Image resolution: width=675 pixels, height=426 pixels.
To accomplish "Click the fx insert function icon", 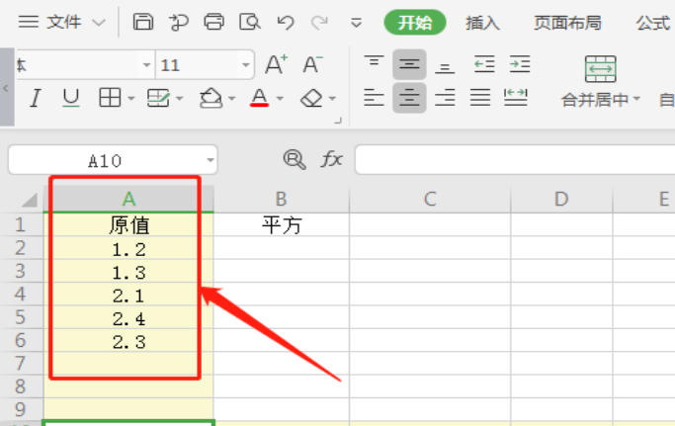I will point(331,159).
